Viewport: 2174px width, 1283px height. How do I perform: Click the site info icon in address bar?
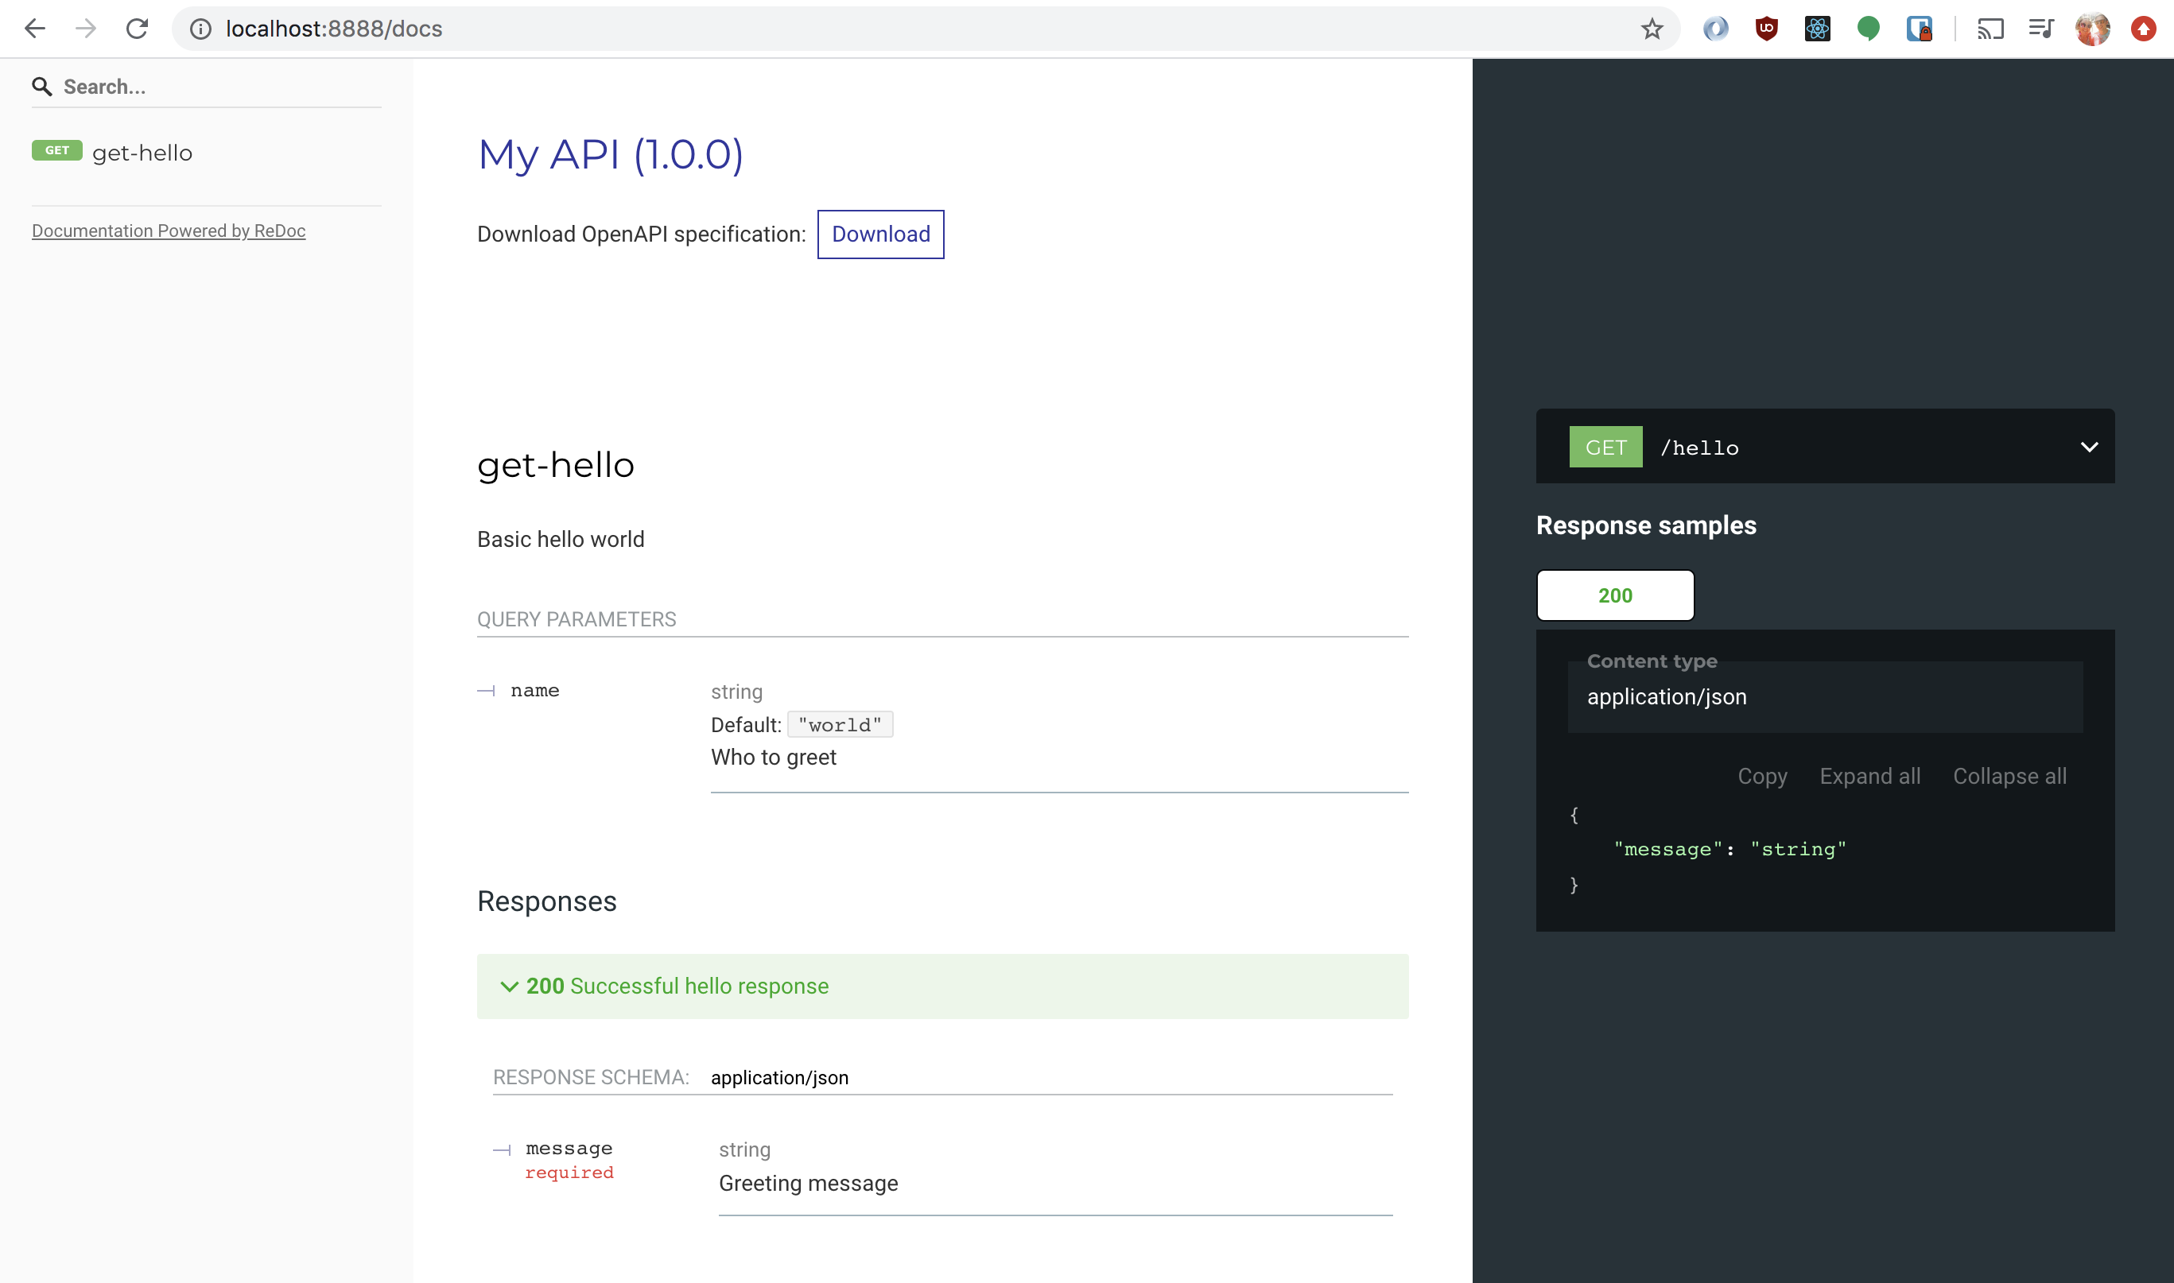pos(200,29)
